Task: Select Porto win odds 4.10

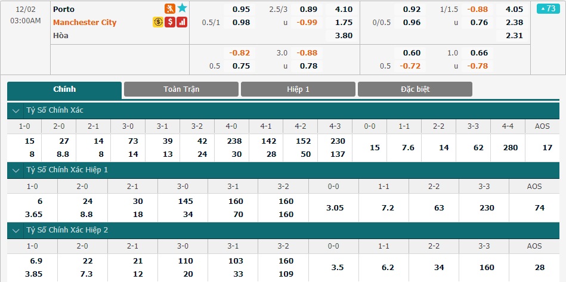Action: 344,10
